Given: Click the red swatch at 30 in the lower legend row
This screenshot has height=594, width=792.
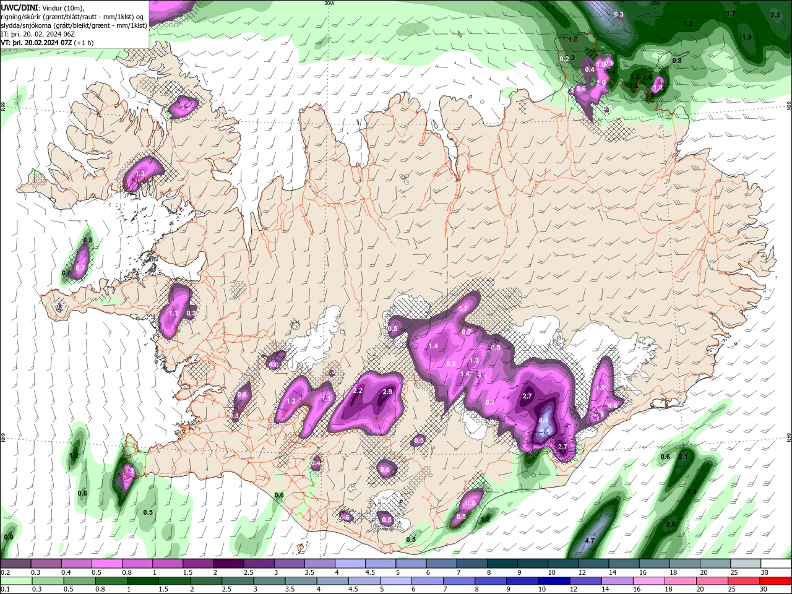Looking at the screenshot, I should 775,581.
